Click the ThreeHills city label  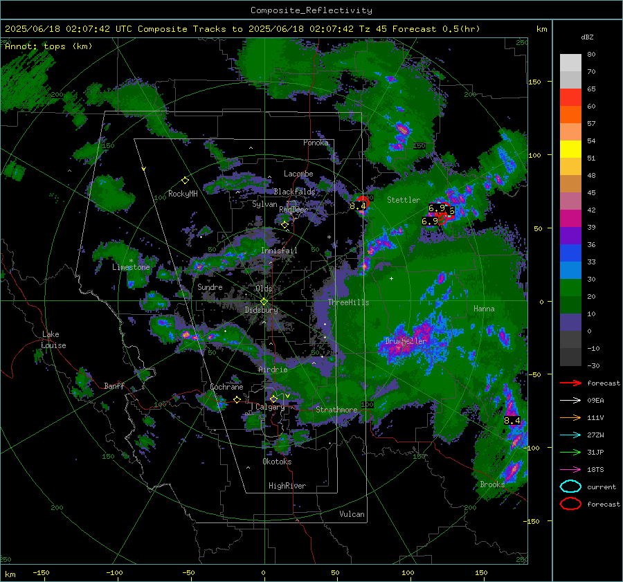(x=348, y=302)
